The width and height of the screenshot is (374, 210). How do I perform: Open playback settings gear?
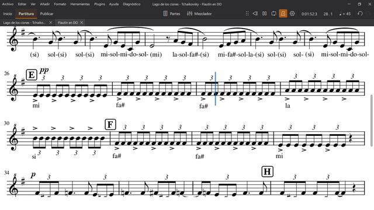pyautogui.click(x=292, y=13)
